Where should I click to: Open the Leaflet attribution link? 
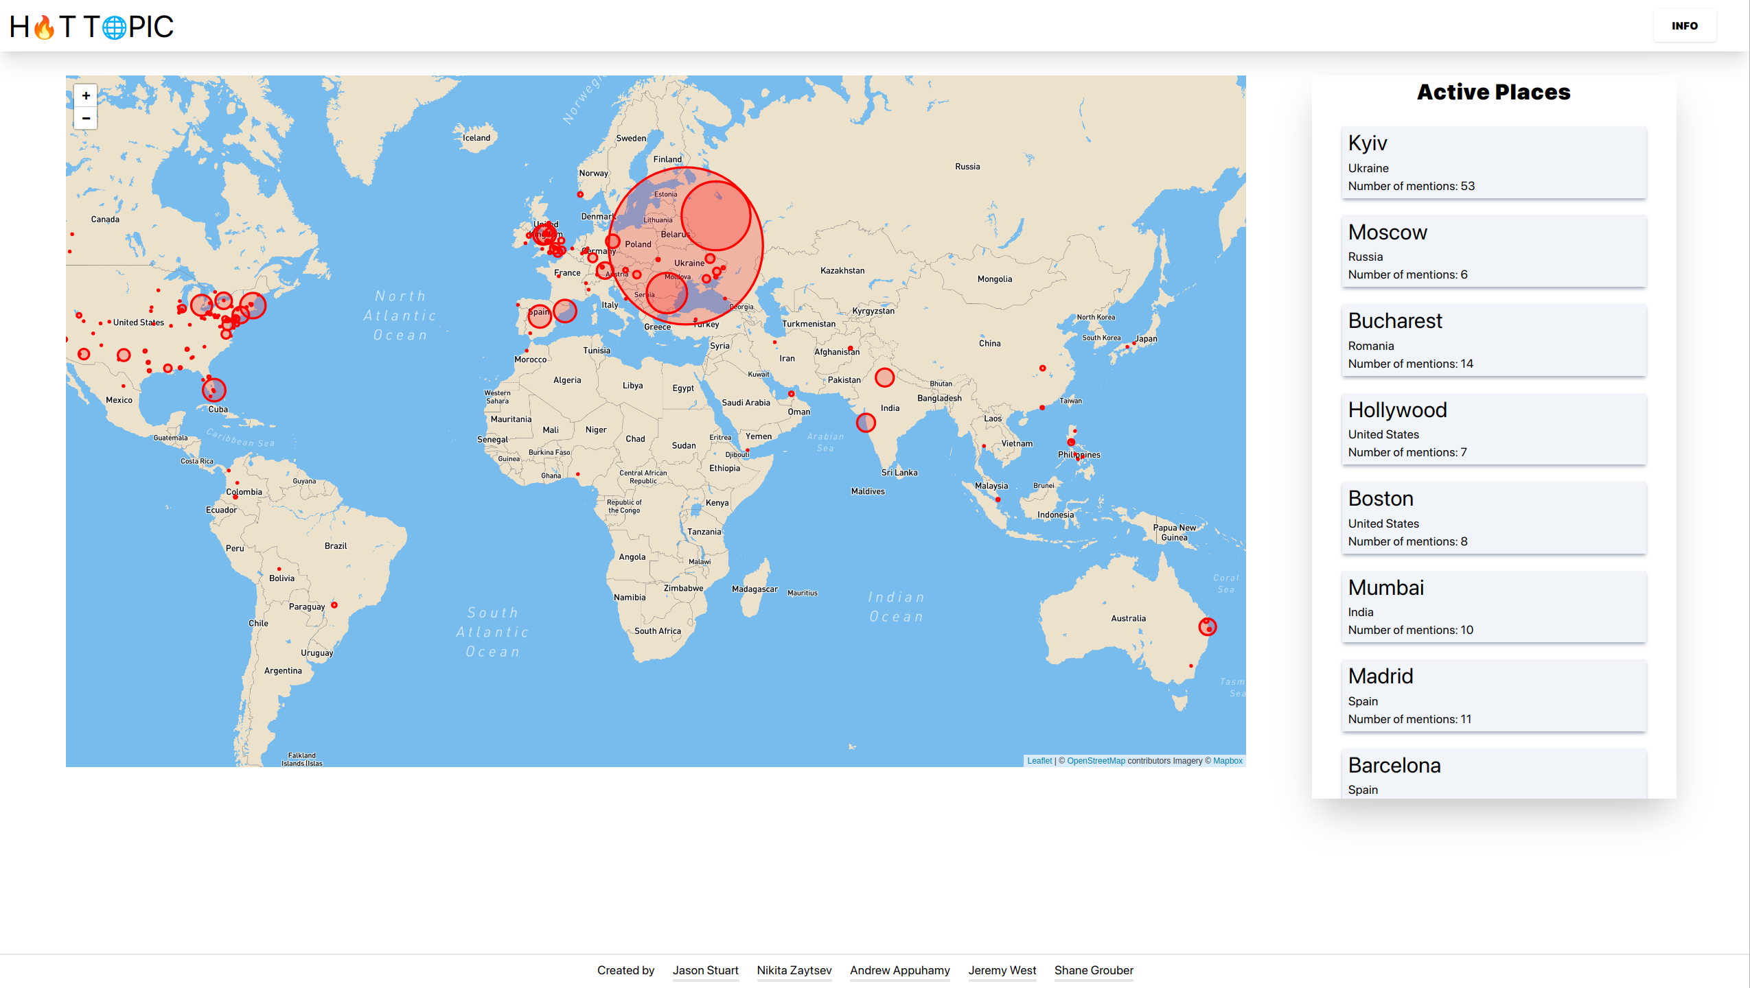1039,761
